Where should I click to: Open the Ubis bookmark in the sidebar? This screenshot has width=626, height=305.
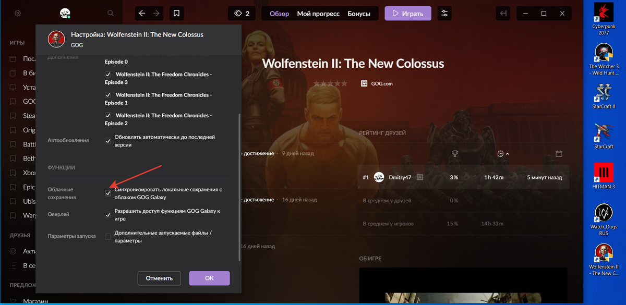23,201
